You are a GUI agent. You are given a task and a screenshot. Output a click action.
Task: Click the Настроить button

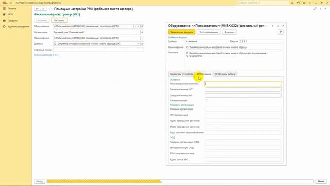(59, 21)
